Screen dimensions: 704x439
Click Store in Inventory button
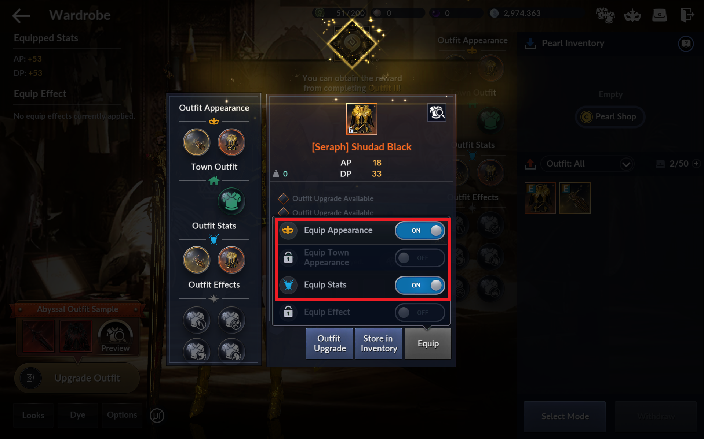(379, 343)
